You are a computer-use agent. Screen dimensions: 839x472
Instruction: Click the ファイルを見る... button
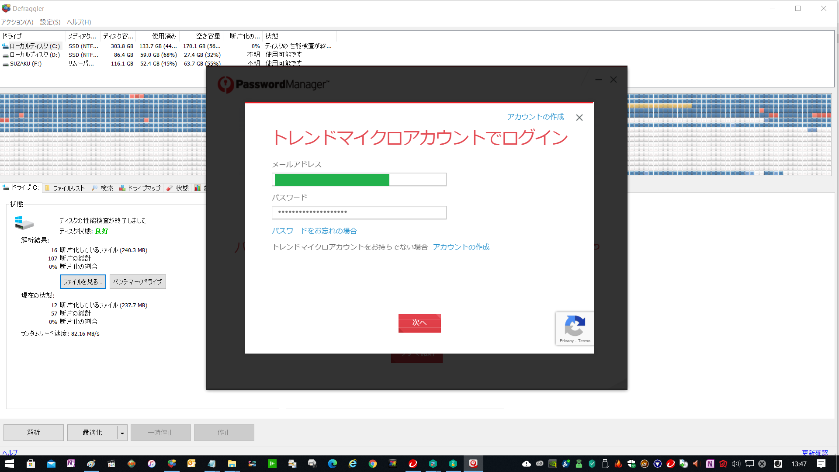[x=83, y=282]
